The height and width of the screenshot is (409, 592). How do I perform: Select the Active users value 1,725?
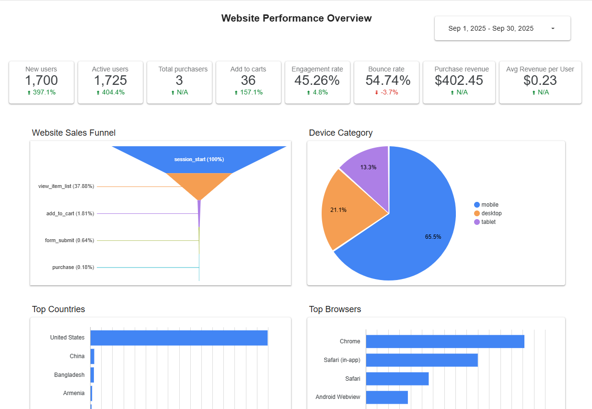(x=110, y=81)
